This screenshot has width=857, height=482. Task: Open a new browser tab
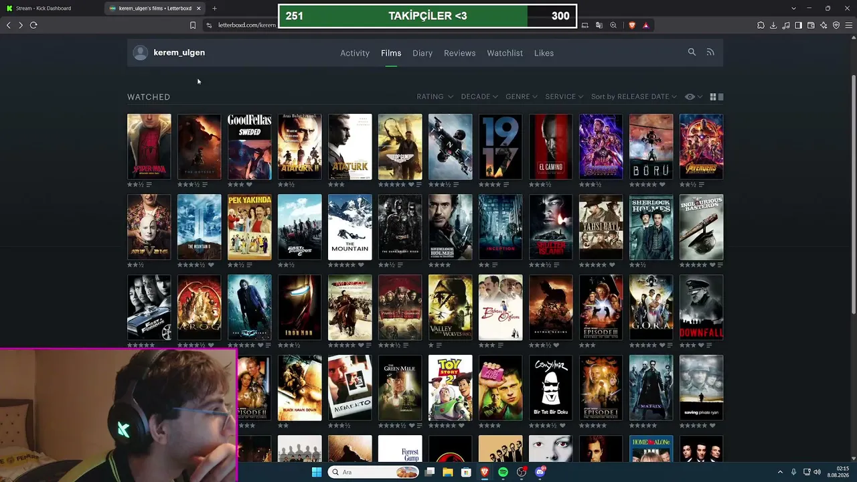click(214, 8)
